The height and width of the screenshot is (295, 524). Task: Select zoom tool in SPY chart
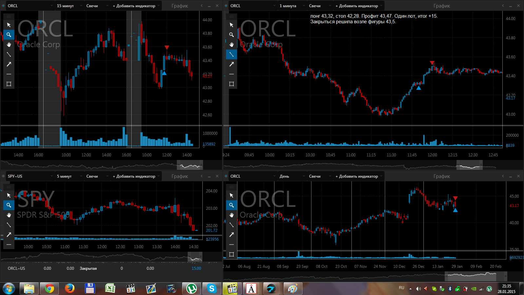(9, 205)
